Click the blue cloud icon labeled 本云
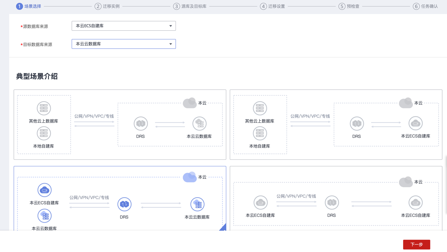This screenshot has width=447, height=252. pos(189,177)
